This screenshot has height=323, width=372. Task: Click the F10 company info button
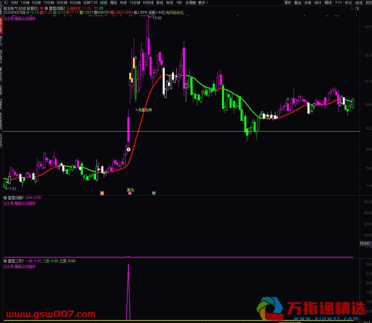(338, 3)
